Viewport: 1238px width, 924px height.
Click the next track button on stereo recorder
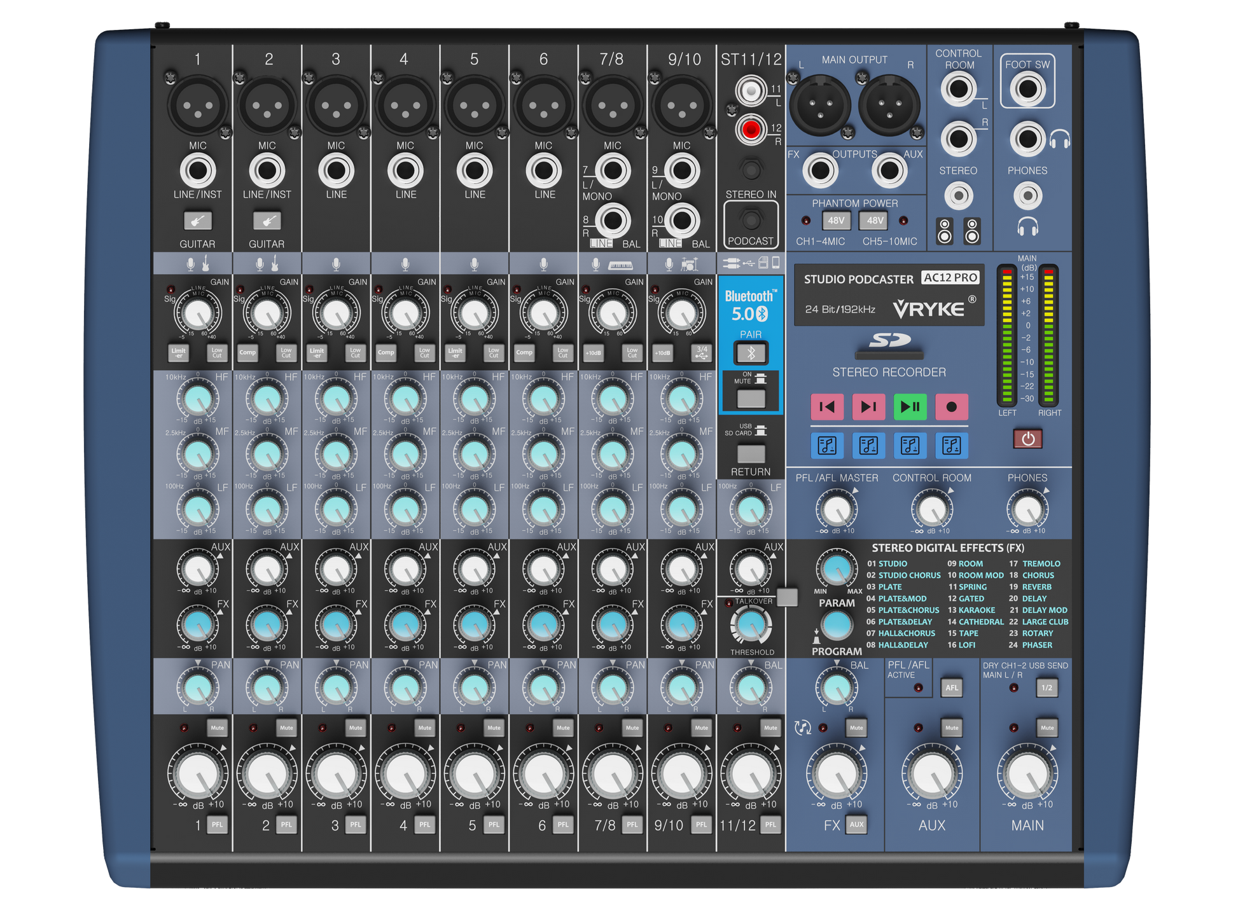coord(868,407)
